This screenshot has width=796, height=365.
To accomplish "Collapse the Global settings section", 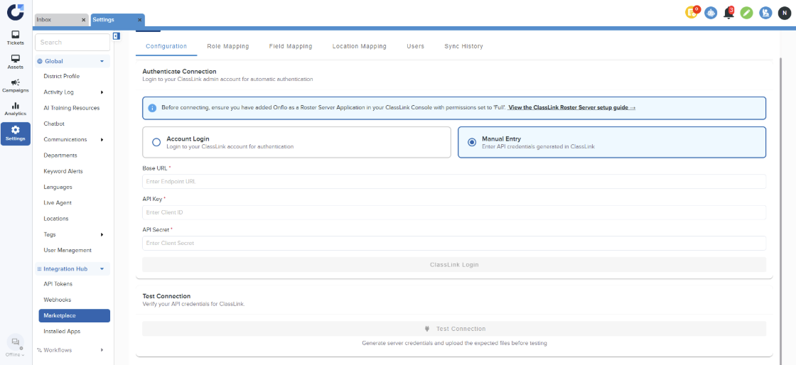I will click(102, 62).
